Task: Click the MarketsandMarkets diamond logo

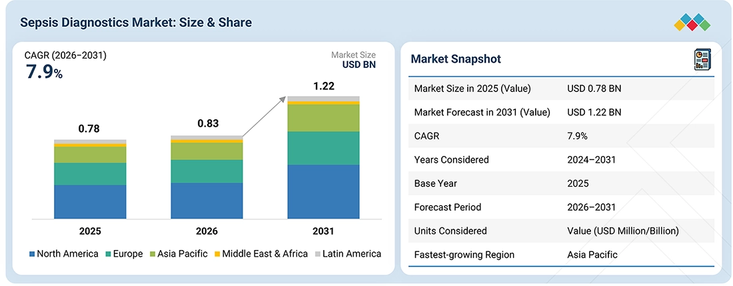Action: click(692, 22)
